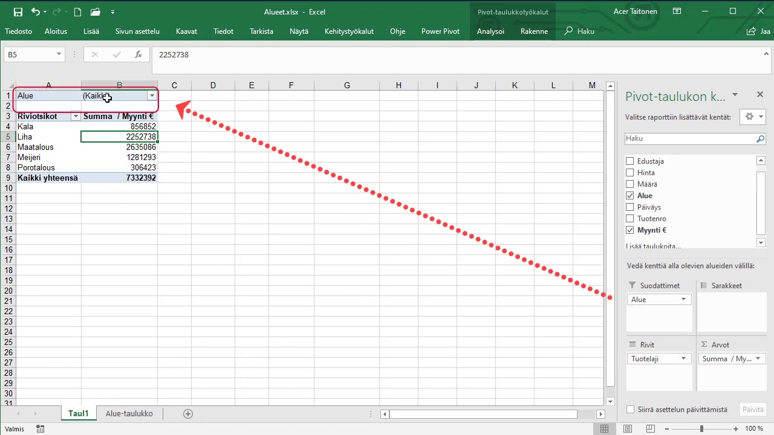This screenshot has height=435, width=774.
Task: Open the field pane options arrow
Action: (735, 95)
